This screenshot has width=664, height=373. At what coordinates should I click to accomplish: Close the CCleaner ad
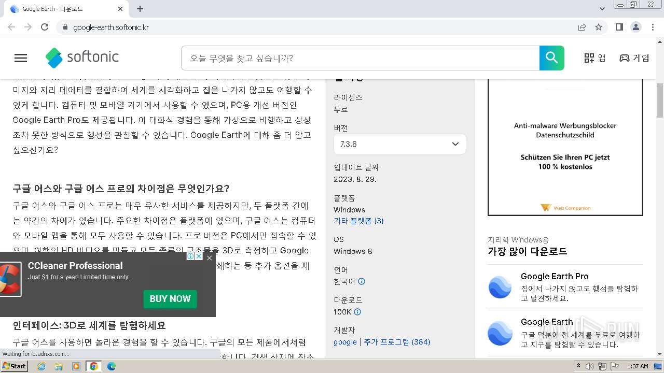coord(209,257)
